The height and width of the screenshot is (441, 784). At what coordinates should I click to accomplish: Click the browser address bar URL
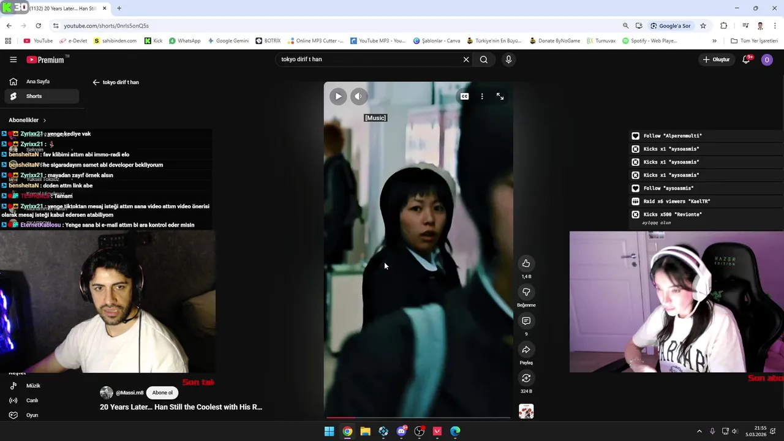(107, 26)
